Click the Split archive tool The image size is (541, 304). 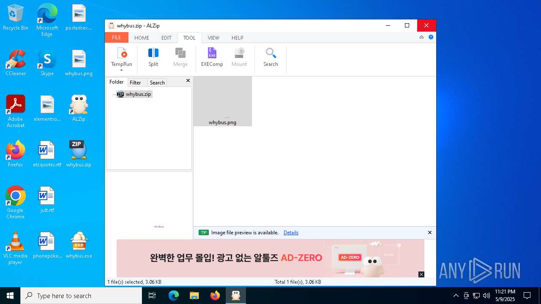point(153,57)
